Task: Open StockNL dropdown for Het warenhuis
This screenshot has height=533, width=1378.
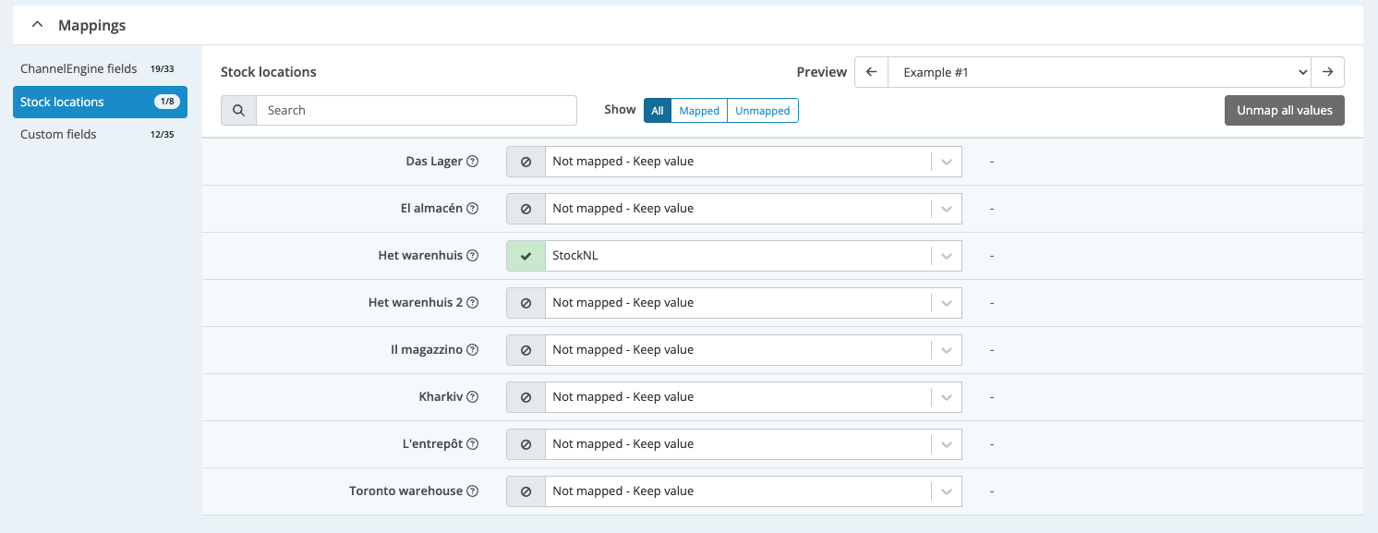Action: [x=754, y=256]
